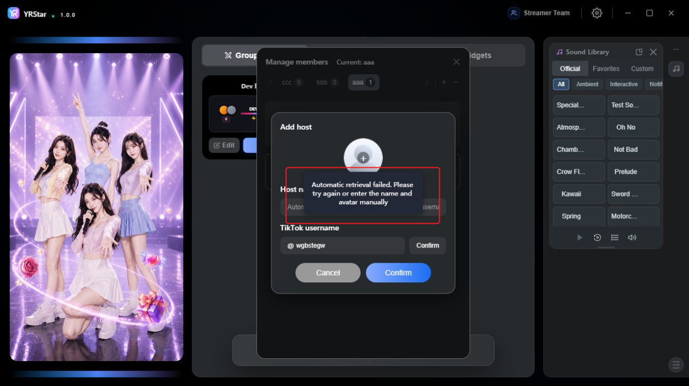Switch to the Favorites sound tab
The width and height of the screenshot is (689, 386).
point(606,69)
